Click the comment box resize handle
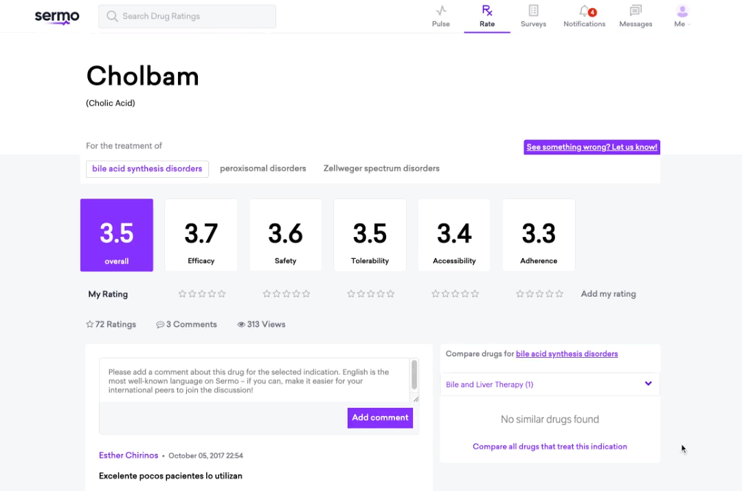 (x=416, y=399)
